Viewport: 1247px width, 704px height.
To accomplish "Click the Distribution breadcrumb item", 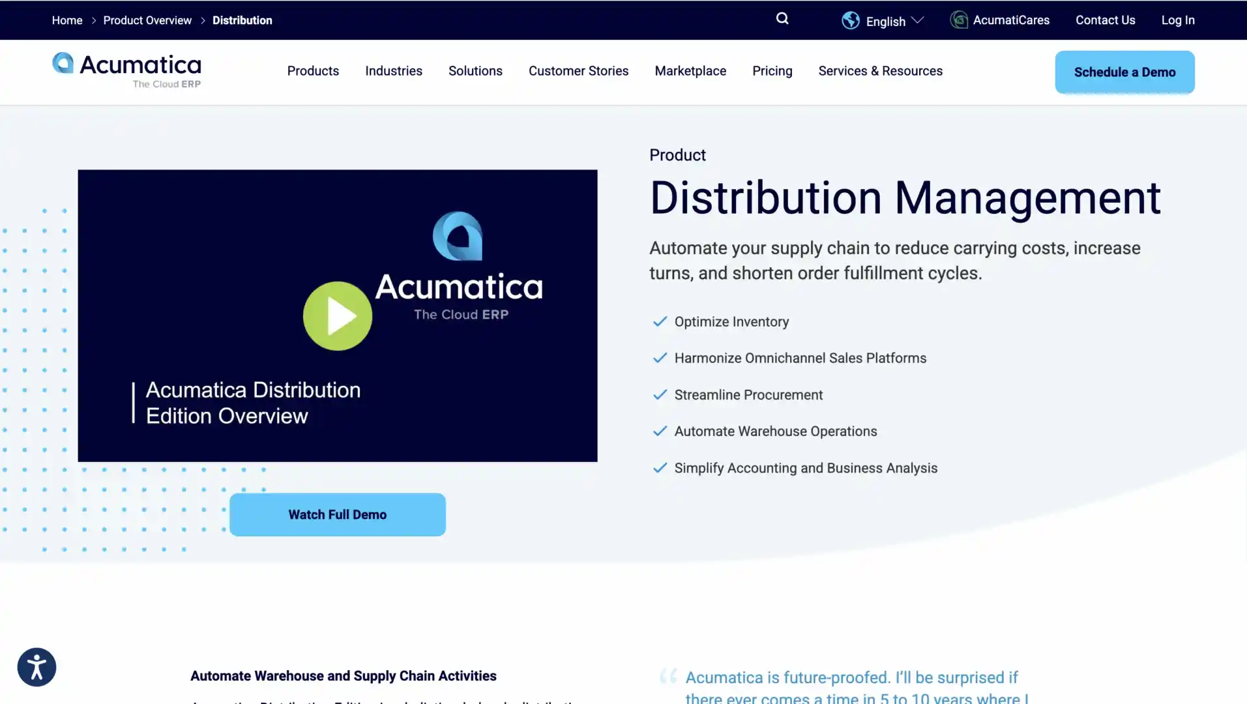I will (x=242, y=20).
